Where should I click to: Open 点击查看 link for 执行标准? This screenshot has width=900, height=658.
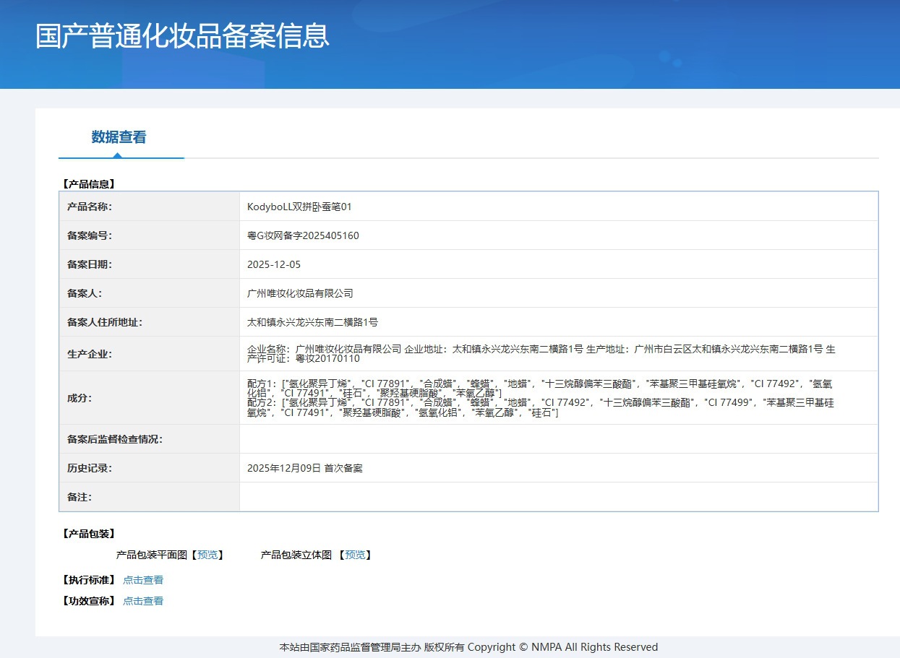143,580
